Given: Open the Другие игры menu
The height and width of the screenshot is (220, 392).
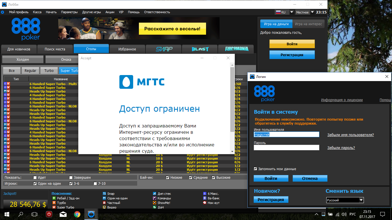Looking at the screenshot, I should [92, 12].
